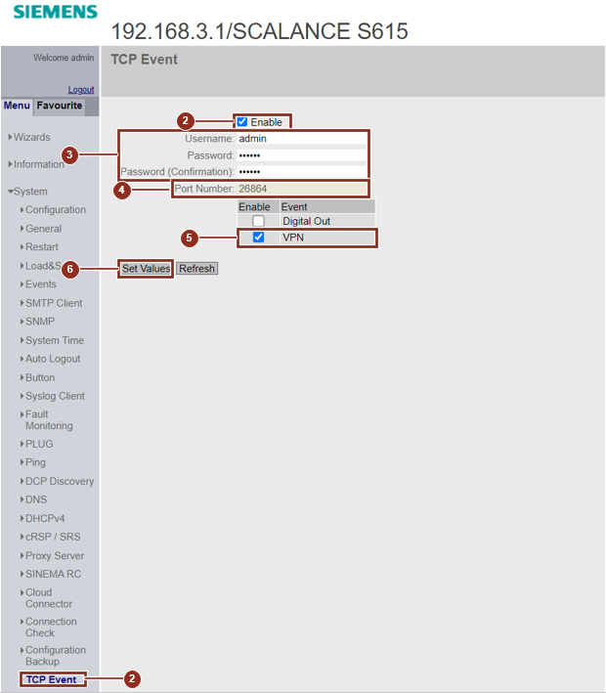The width and height of the screenshot is (606, 693).
Task: Click the Set Values button
Action: point(146,269)
